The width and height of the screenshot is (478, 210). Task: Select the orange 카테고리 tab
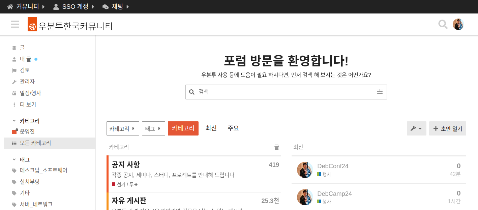[183, 128]
